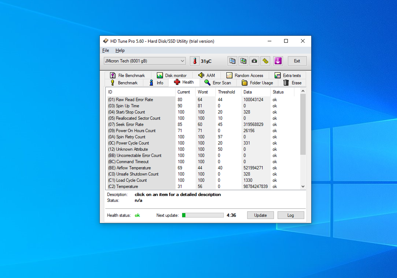Click the Log button
Screen dimensions: 397x278
tap(291, 215)
